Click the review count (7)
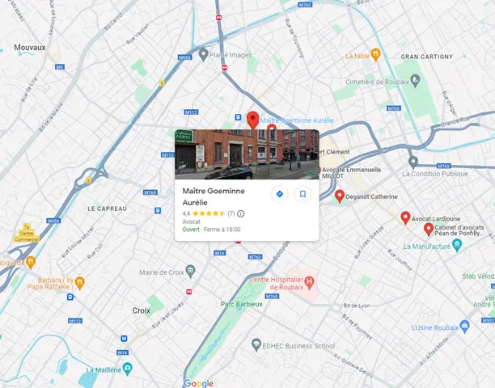Viewport: 495px width, 388px height. pos(231,213)
